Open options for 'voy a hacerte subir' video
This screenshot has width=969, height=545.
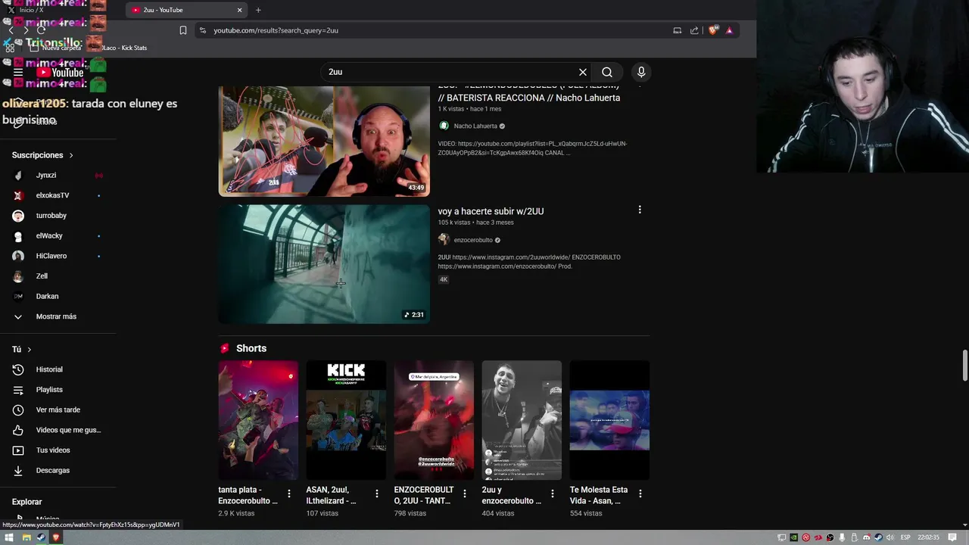point(640,210)
